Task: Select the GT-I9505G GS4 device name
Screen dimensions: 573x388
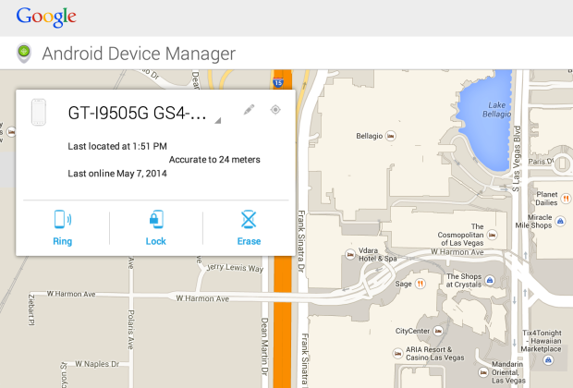Action: [137, 114]
